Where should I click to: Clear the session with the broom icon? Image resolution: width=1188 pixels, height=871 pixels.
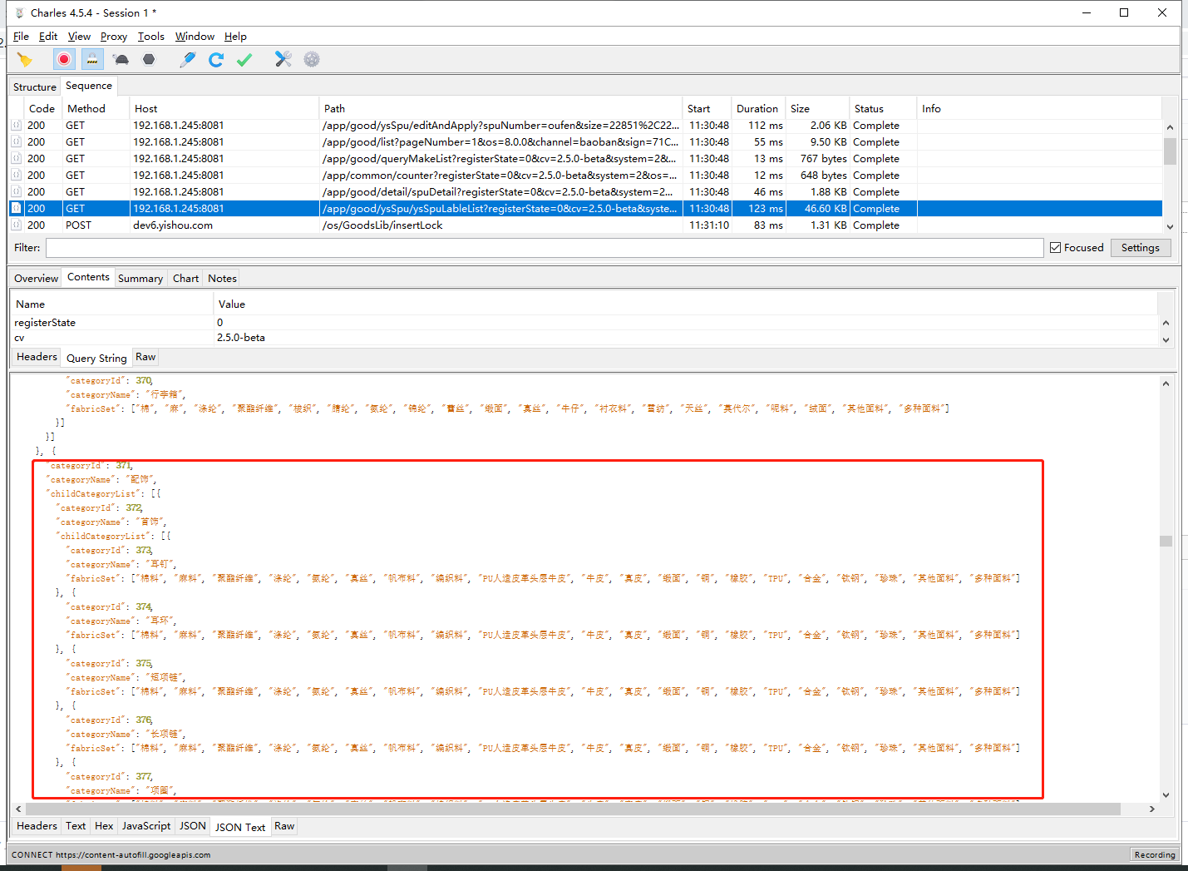coord(24,59)
